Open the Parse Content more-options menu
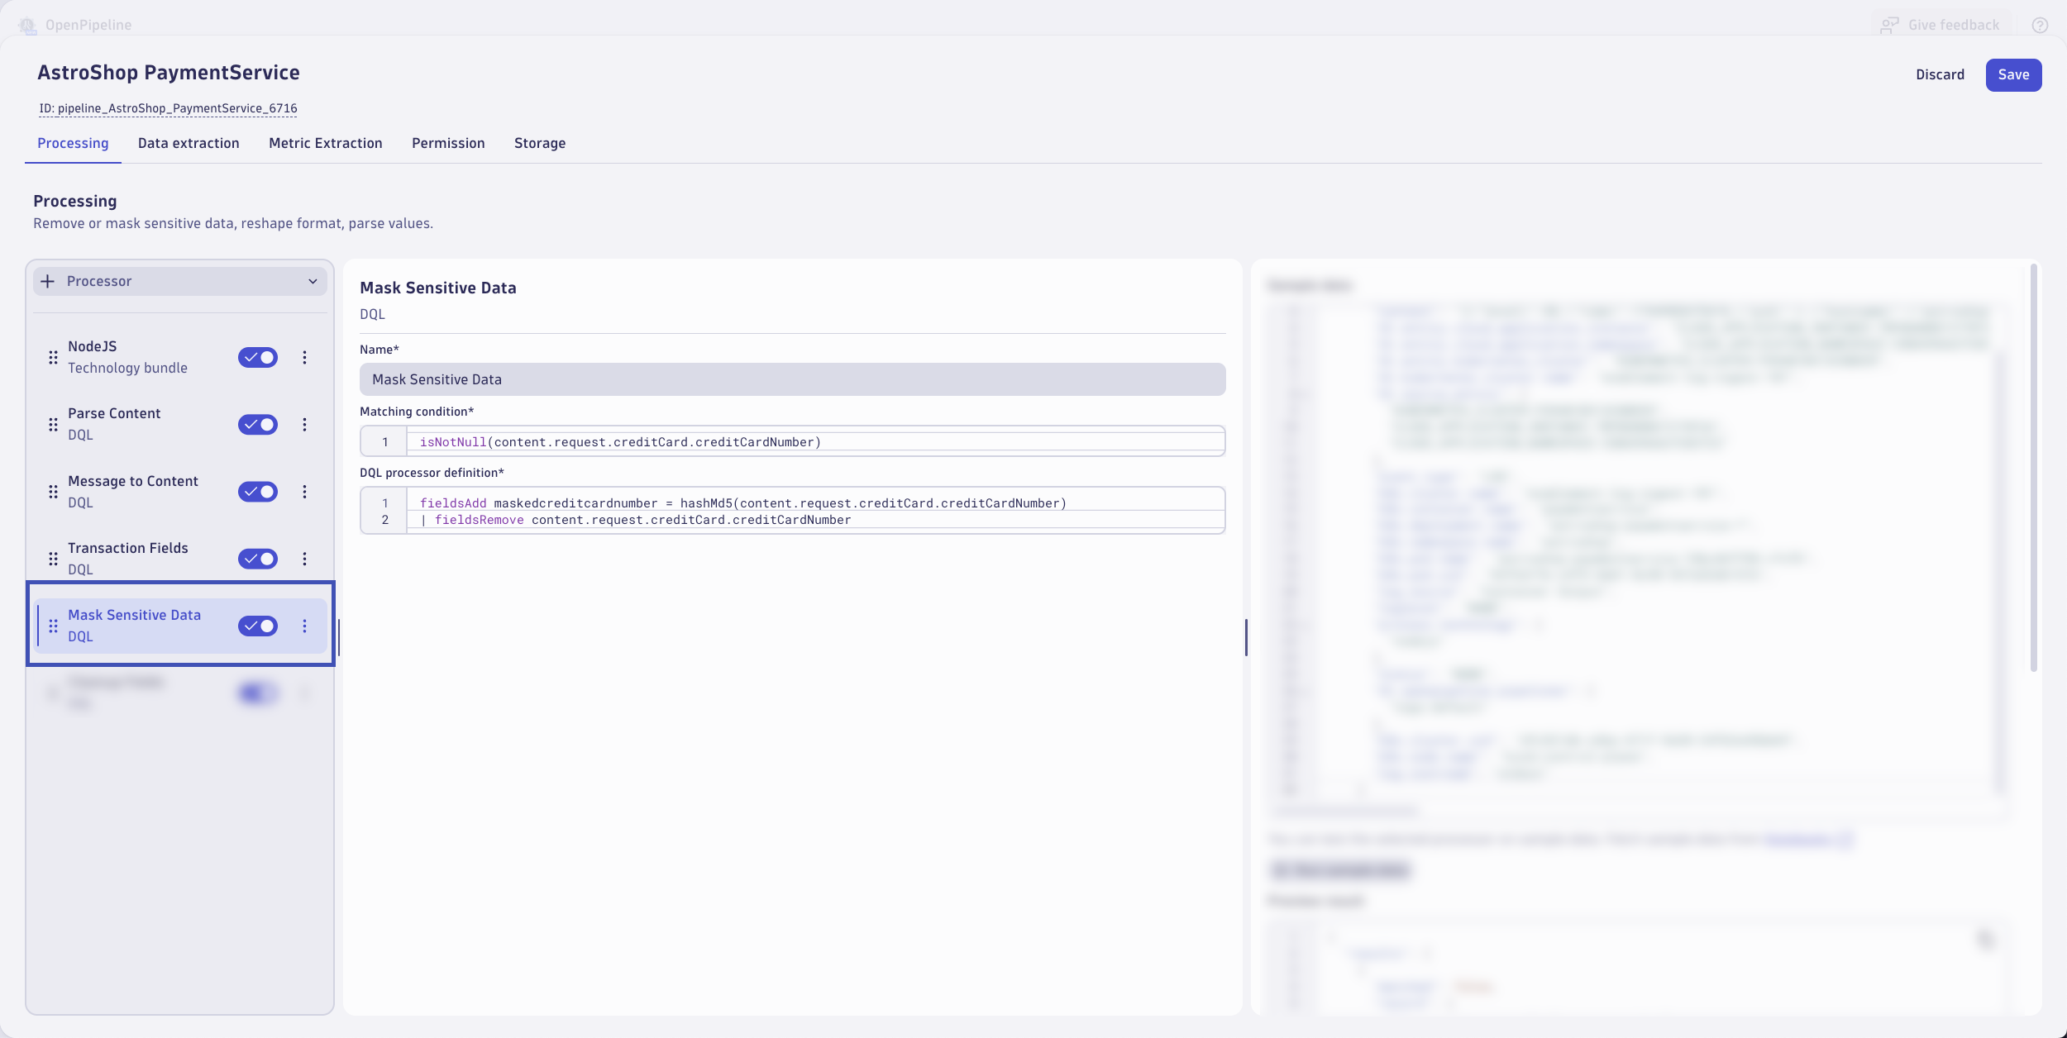 coord(304,424)
